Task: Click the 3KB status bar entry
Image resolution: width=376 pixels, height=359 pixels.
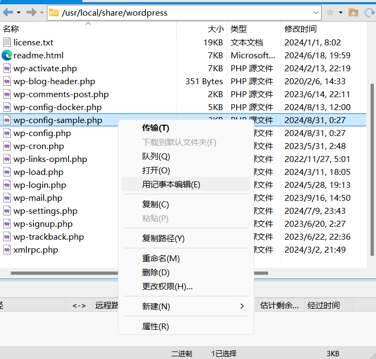Action: [333, 354]
